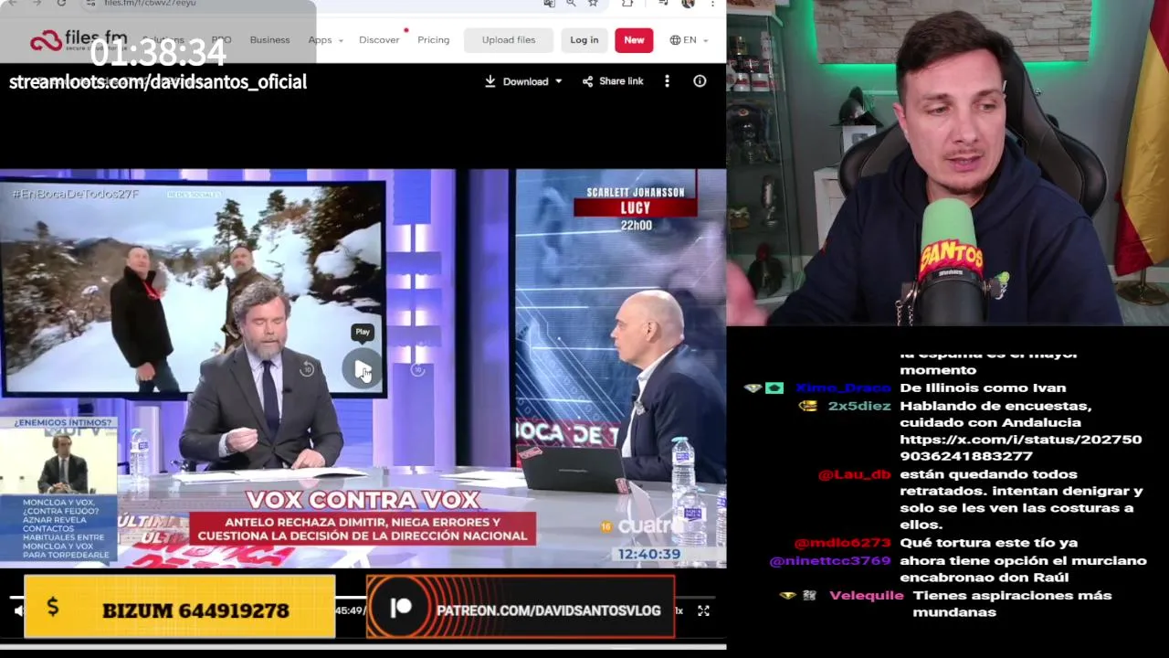This screenshot has width=1169, height=658.
Task: Open the browser extensions puzzle icon
Action: (x=627, y=3)
